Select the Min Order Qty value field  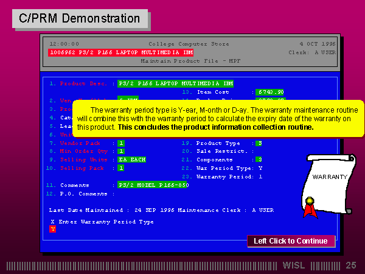pos(121,151)
